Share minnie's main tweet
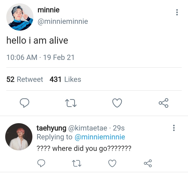This screenshot has height=176, width=188. 163,103
